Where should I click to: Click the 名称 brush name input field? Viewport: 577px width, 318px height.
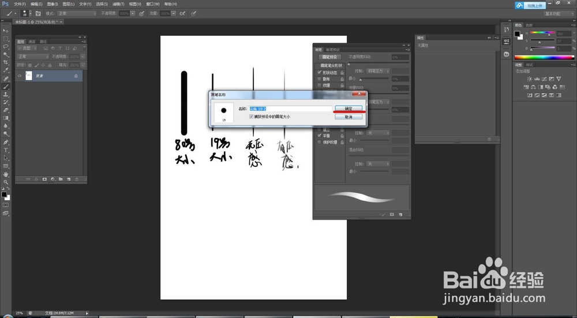click(290, 109)
